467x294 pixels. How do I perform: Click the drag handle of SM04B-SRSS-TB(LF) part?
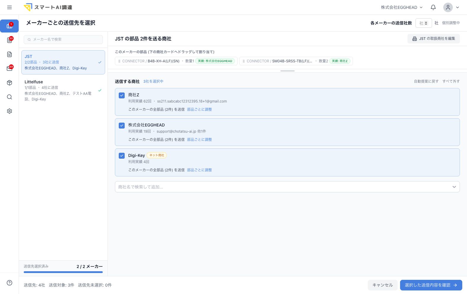244,61
